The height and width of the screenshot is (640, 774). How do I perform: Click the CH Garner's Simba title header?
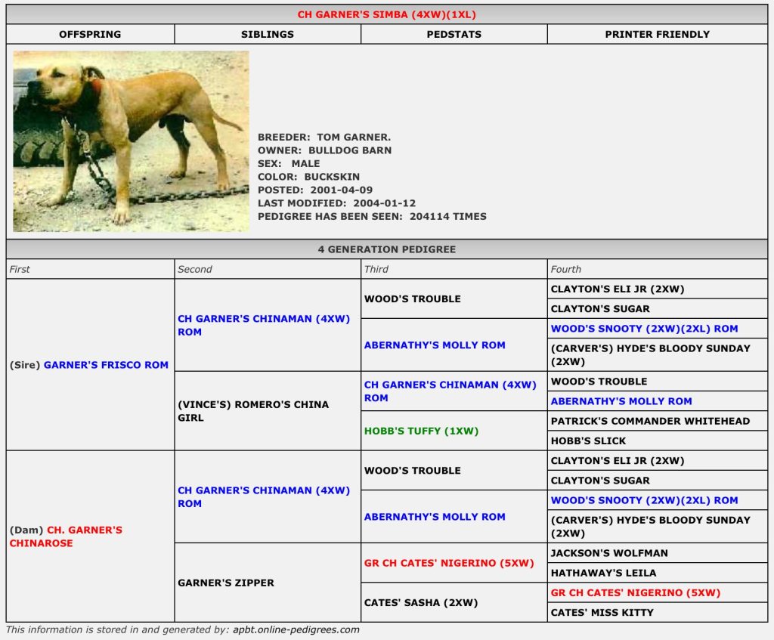pos(386,14)
